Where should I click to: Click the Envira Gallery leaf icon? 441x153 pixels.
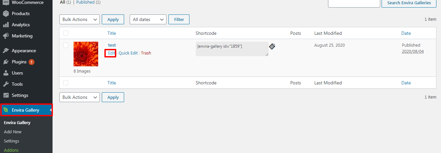point(6,110)
